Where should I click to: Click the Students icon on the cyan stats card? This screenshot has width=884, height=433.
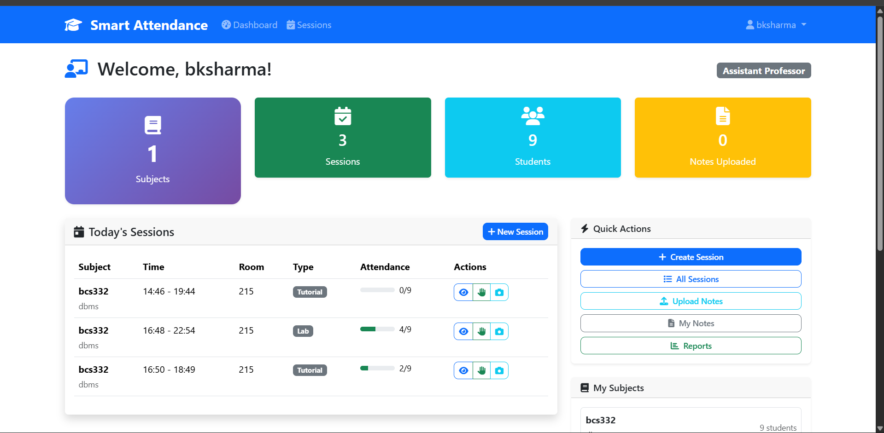click(533, 115)
